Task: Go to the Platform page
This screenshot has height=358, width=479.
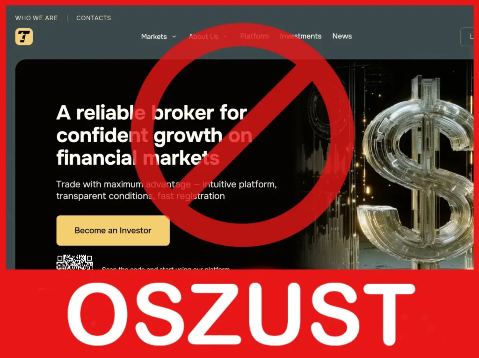Action: [x=254, y=36]
